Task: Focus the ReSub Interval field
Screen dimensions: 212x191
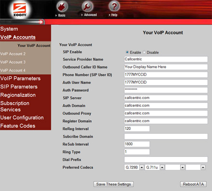Action: tap(137, 144)
